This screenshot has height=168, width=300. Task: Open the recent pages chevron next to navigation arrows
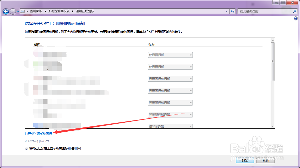coord(17,11)
